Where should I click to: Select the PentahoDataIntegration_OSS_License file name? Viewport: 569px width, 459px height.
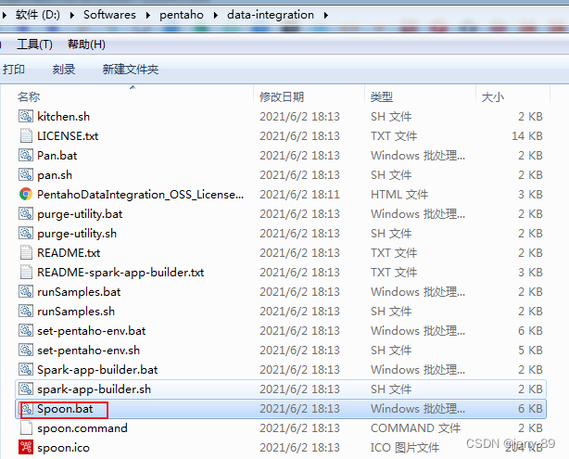click(141, 195)
